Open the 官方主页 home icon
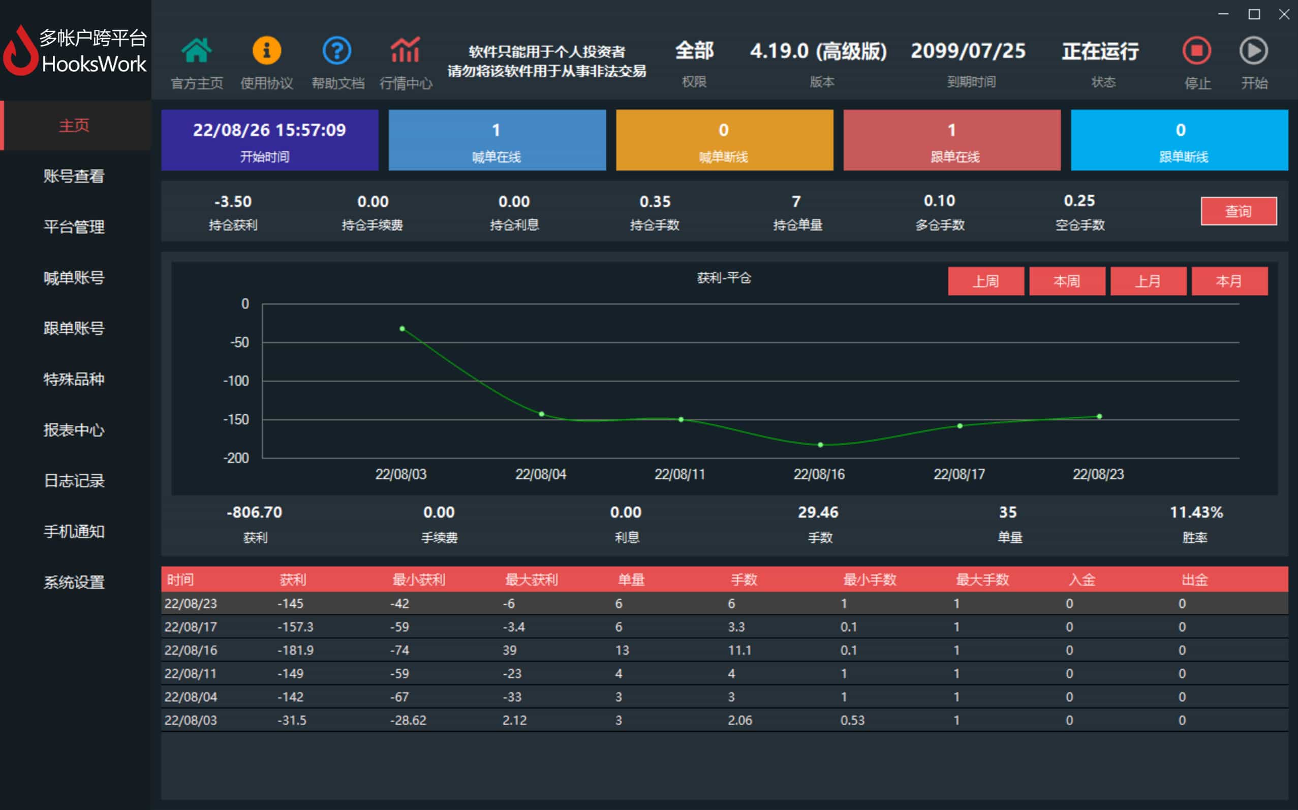This screenshot has width=1298, height=810. [197, 51]
